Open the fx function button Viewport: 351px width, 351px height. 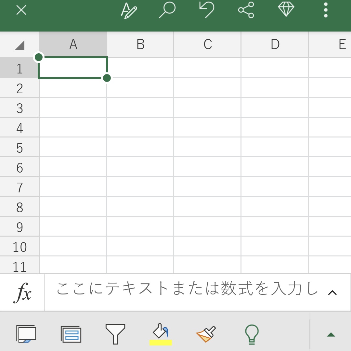[22, 292]
